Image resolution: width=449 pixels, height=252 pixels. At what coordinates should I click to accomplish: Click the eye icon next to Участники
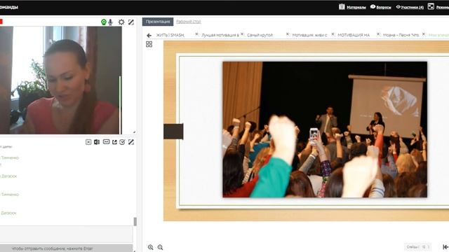[398, 7]
